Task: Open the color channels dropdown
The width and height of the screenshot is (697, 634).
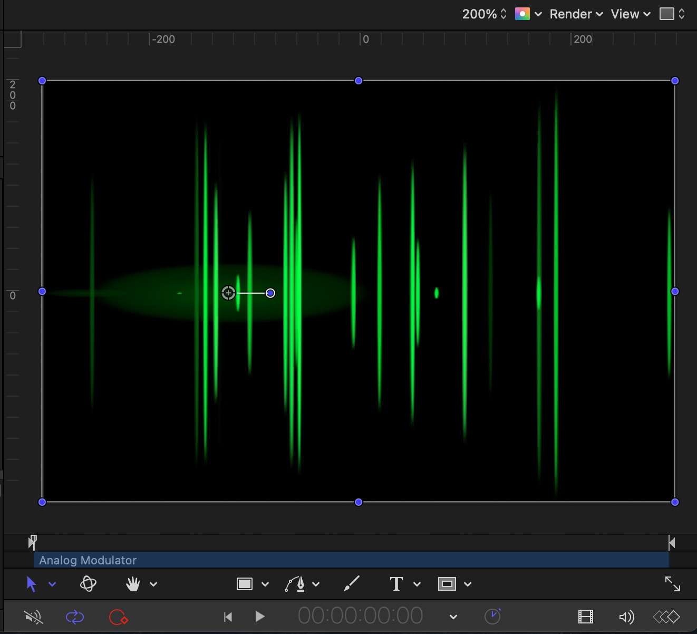Action: (528, 14)
